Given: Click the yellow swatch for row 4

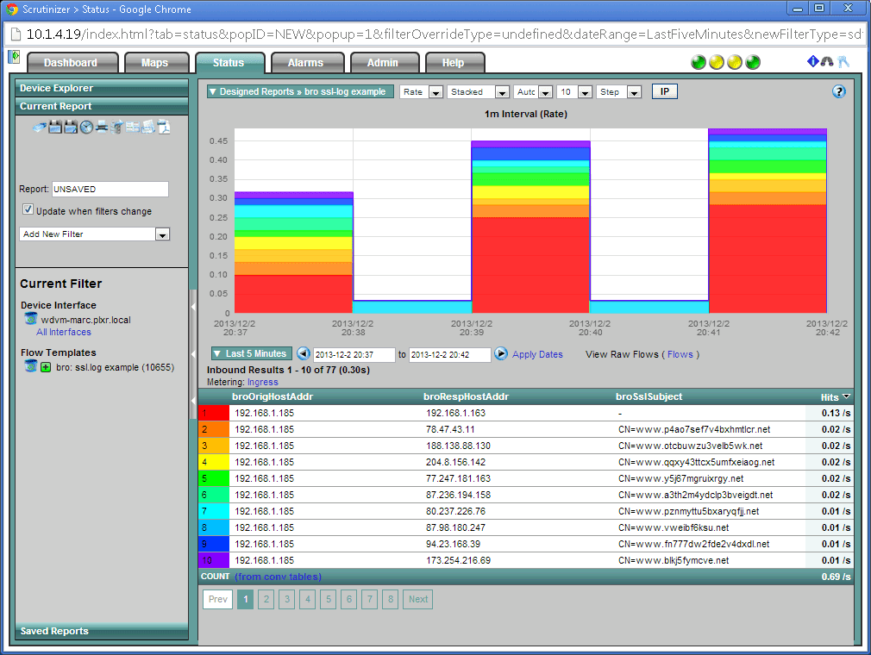Looking at the screenshot, I should pyautogui.click(x=213, y=462).
